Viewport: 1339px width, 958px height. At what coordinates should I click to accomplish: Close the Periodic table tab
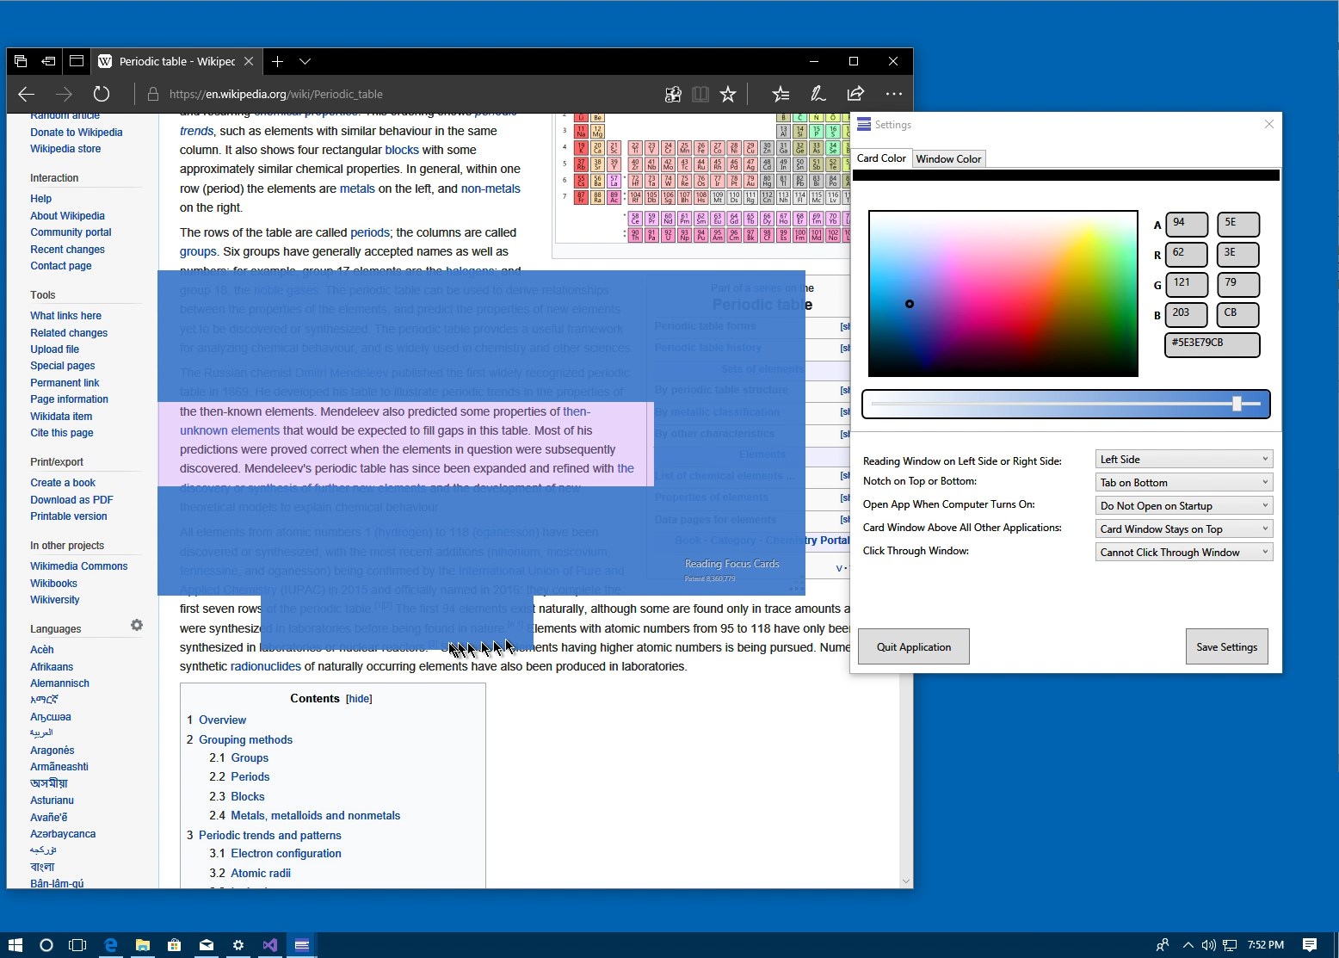tap(249, 61)
